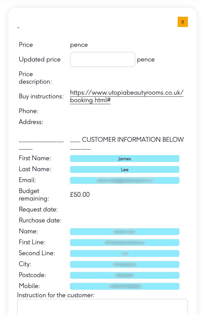205x315 pixels.
Task: Click the Instruction for the customer textarea
Action: click(102, 307)
